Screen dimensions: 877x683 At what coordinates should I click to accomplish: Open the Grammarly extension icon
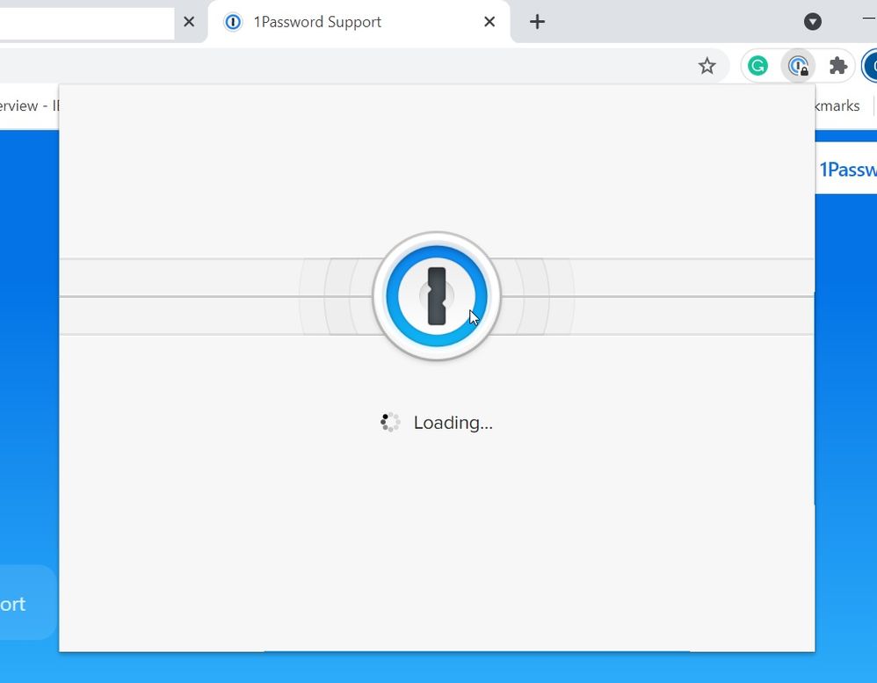coord(757,66)
